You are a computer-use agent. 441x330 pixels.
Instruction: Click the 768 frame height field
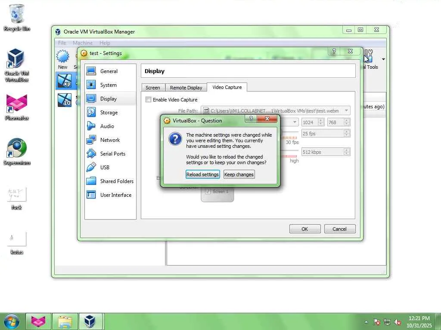335,122
